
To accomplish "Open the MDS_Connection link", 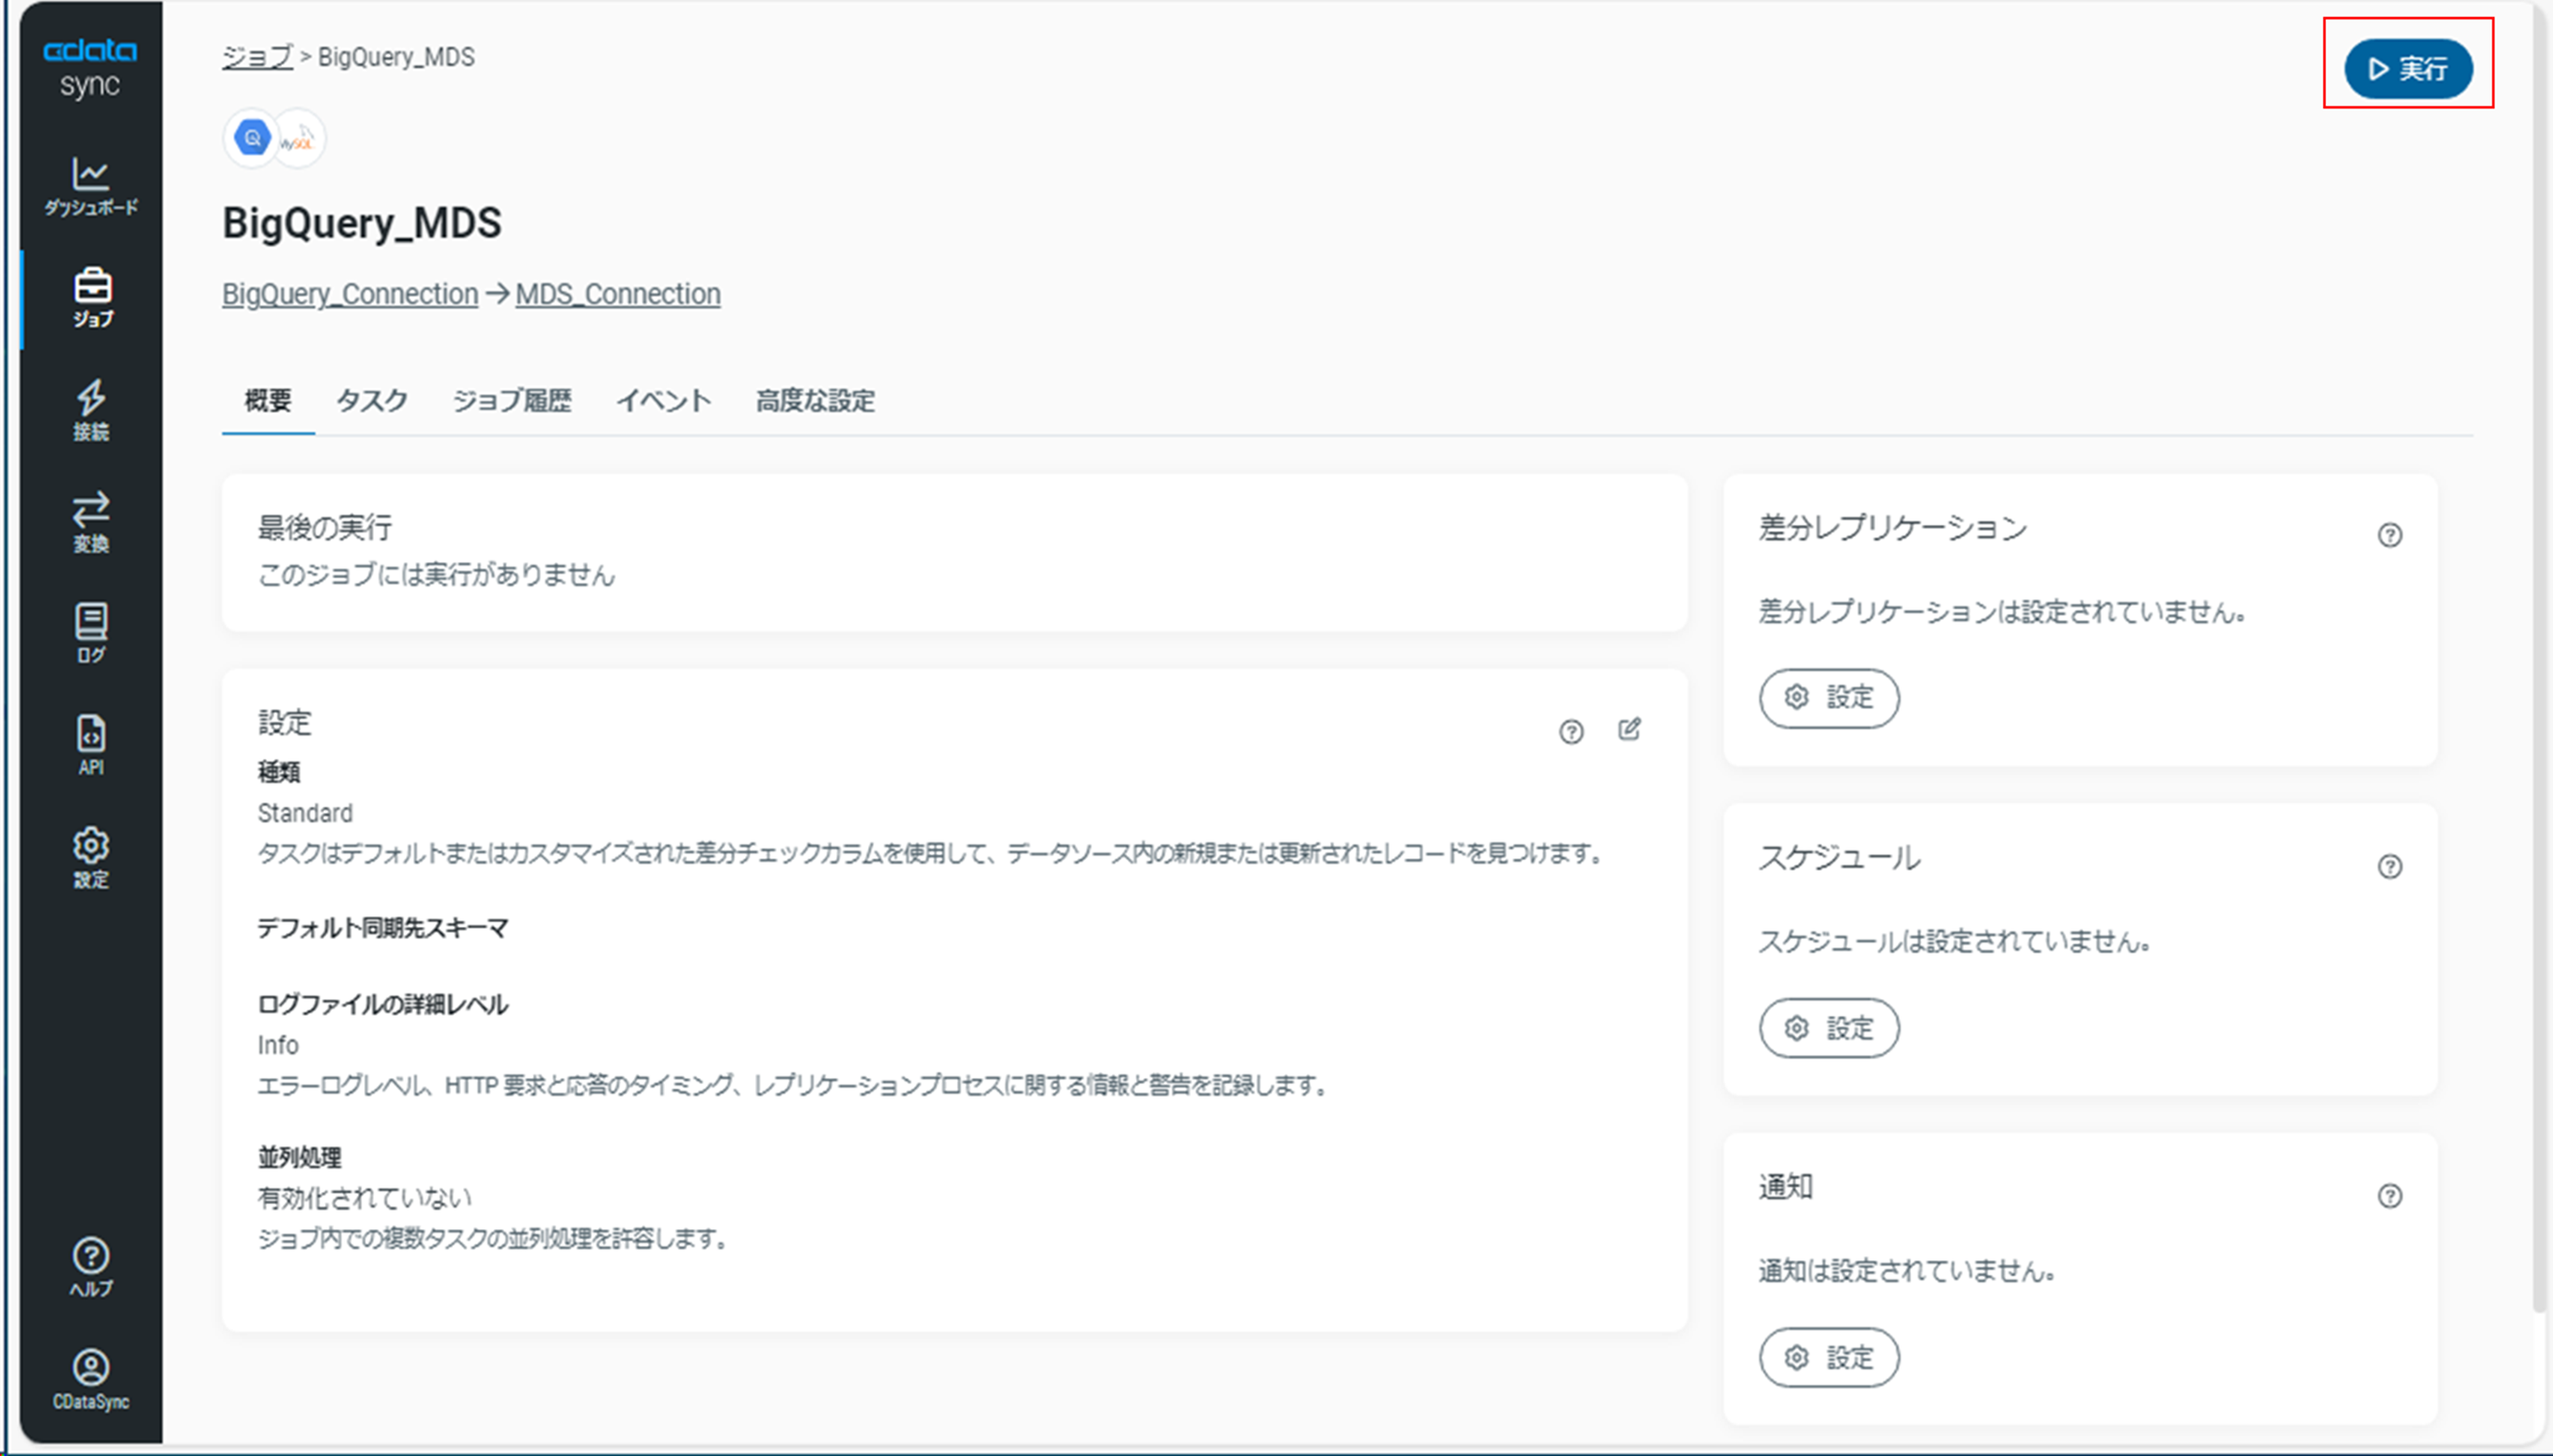I will click(x=618, y=294).
